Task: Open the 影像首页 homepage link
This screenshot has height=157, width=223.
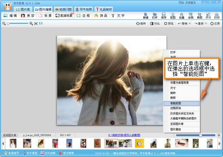Action: 11,153
